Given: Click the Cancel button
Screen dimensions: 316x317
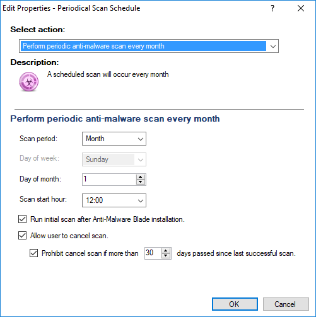Looking at the screenshot, I should tap(286, 304).
